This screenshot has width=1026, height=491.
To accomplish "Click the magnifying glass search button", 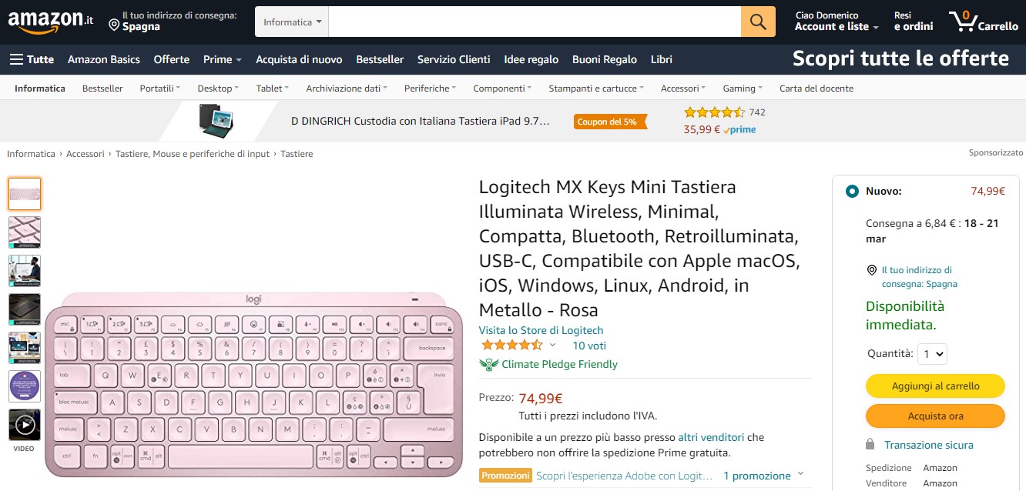I will coord(758,22).
